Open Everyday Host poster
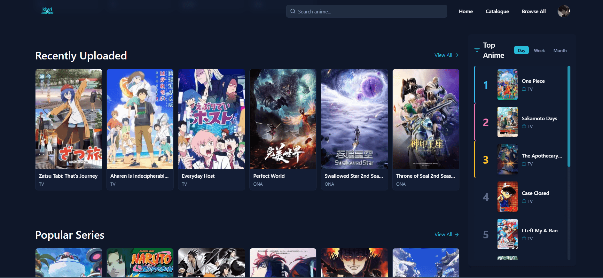The image size is (603, 278). [212, 119]
